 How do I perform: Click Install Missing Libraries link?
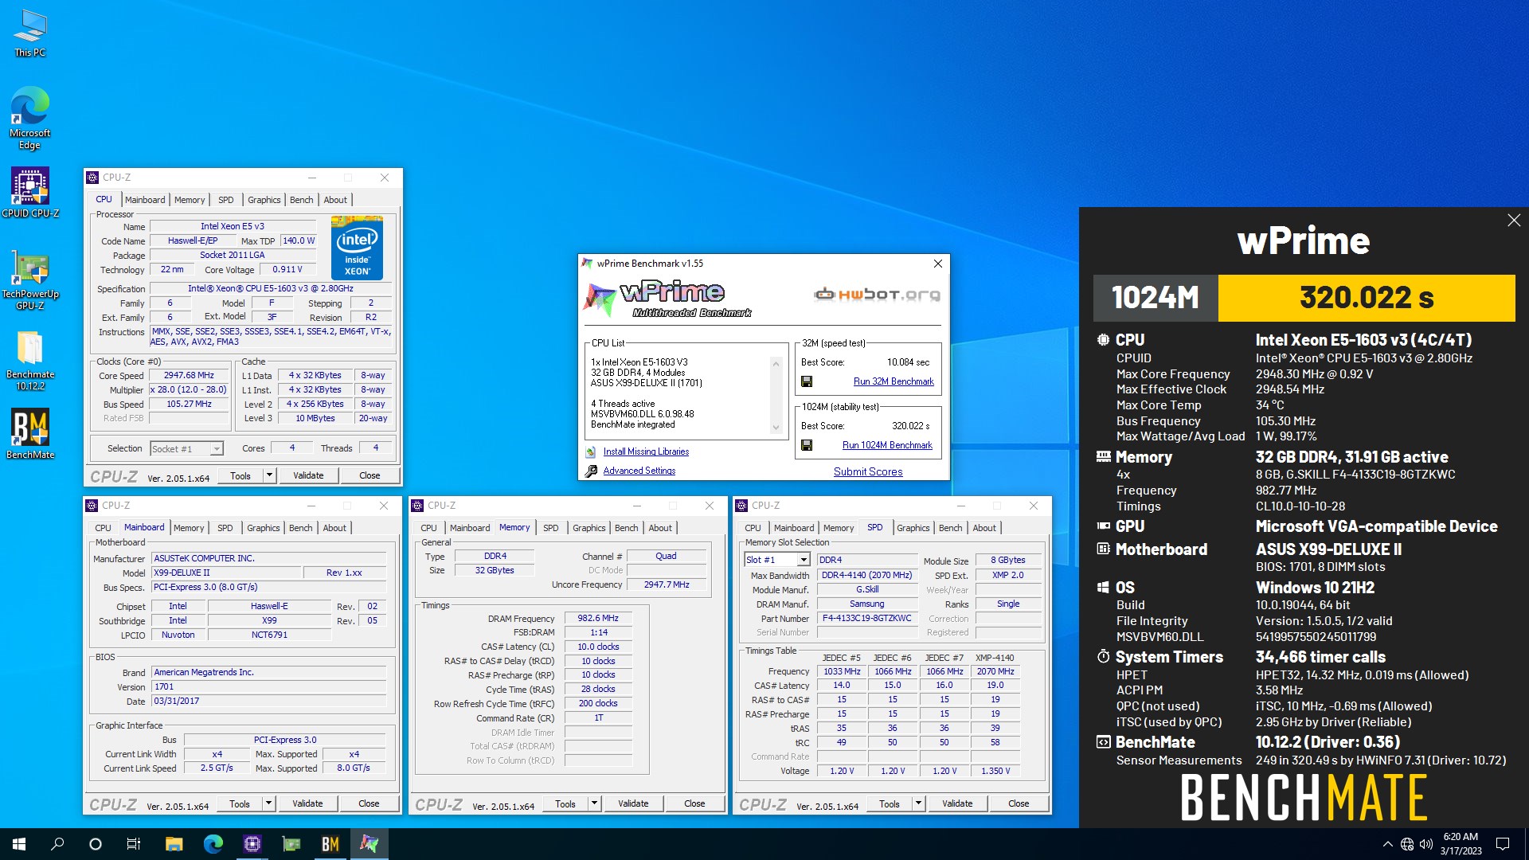tap(646, 451)
